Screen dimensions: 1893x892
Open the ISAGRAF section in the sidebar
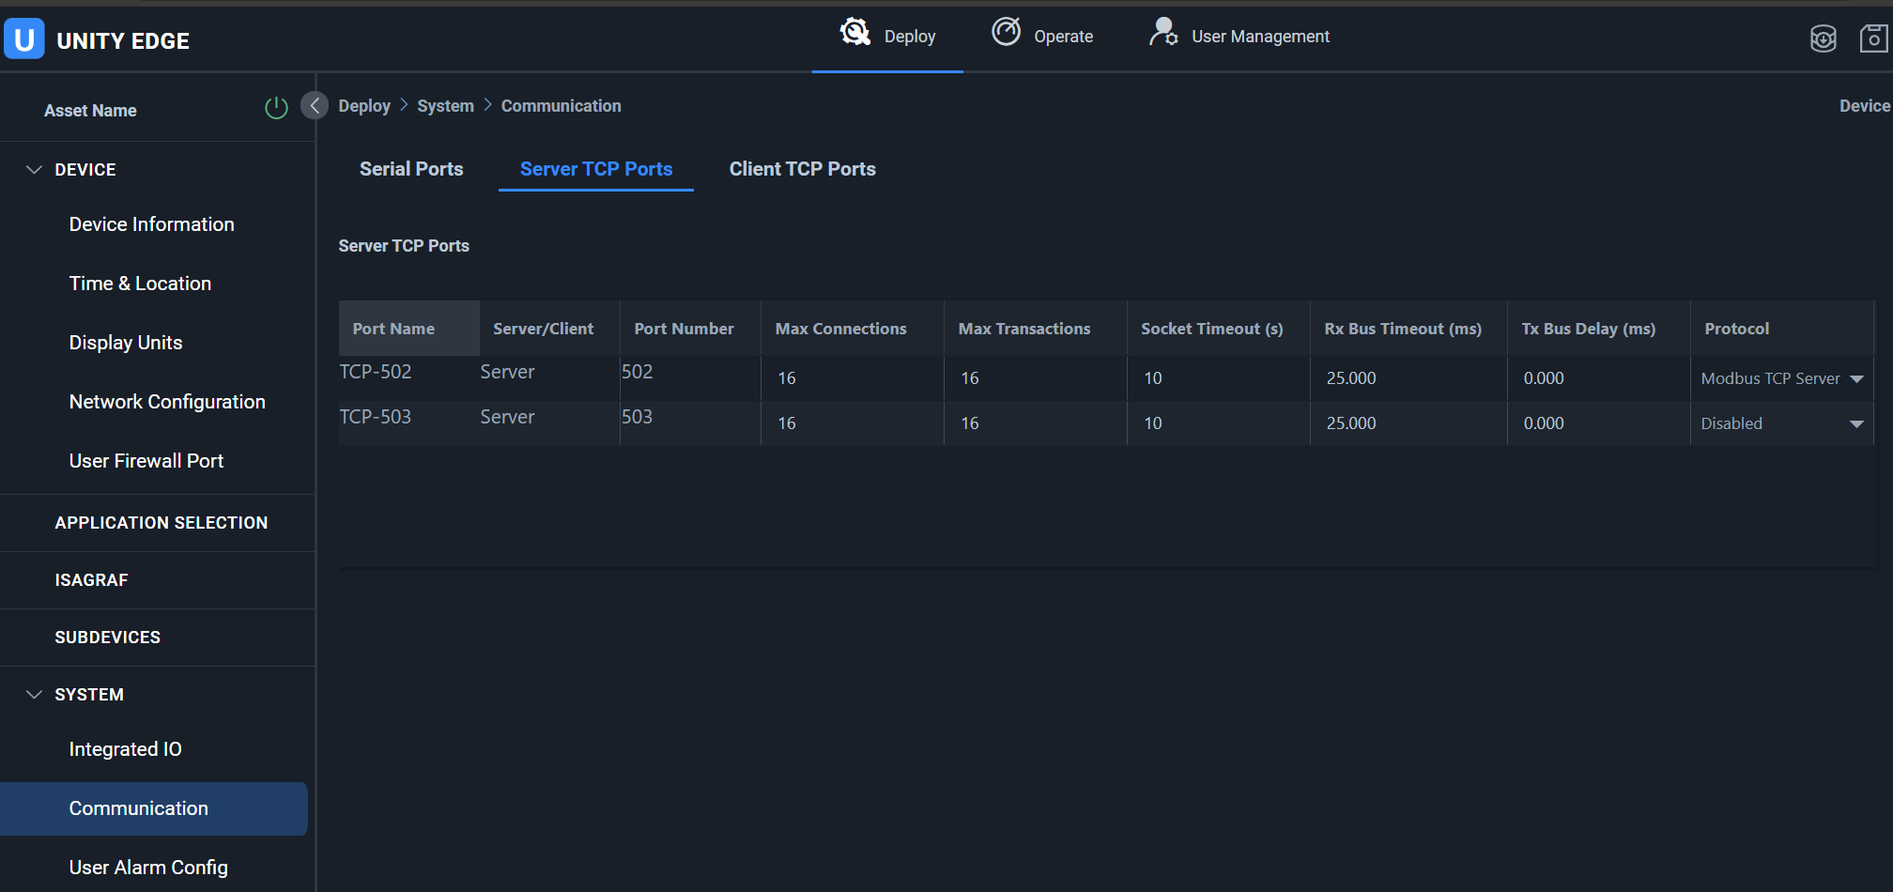click(x=91, y=580)
